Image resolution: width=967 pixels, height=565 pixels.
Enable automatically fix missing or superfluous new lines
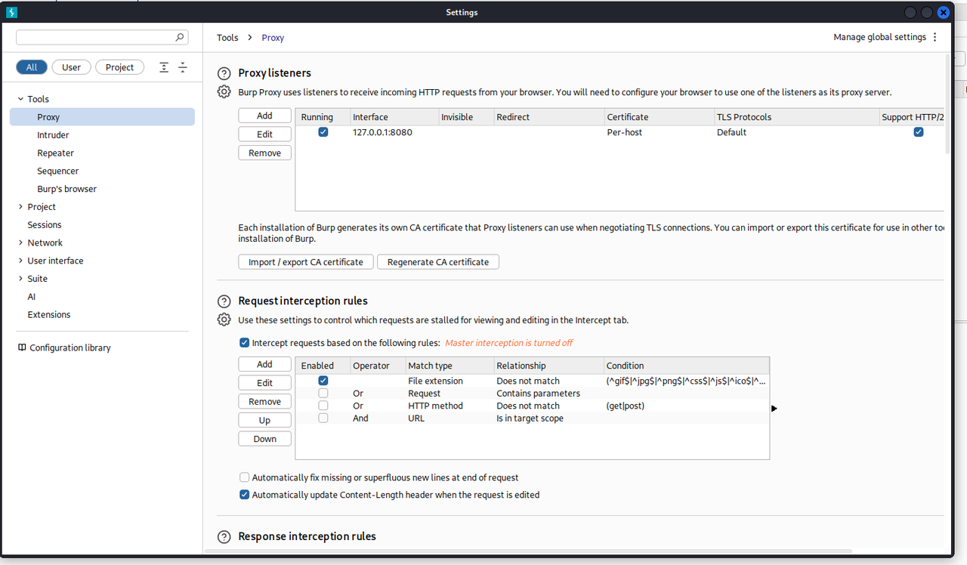(244, 477)
